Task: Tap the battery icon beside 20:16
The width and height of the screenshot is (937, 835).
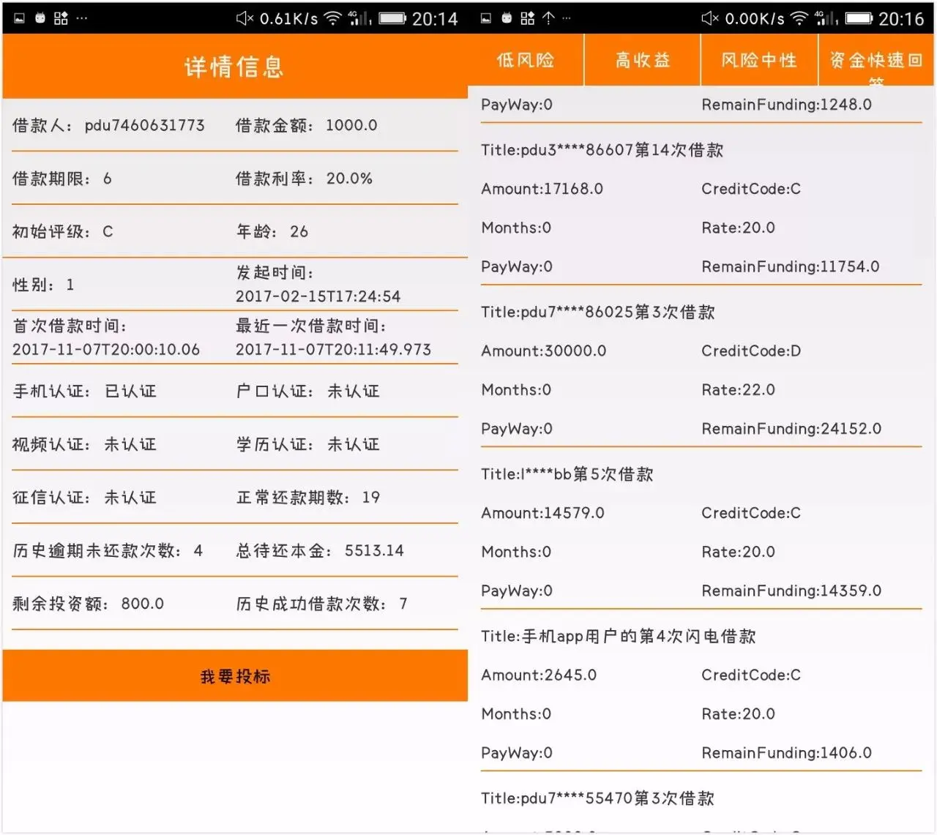Action: coord(859,18)
